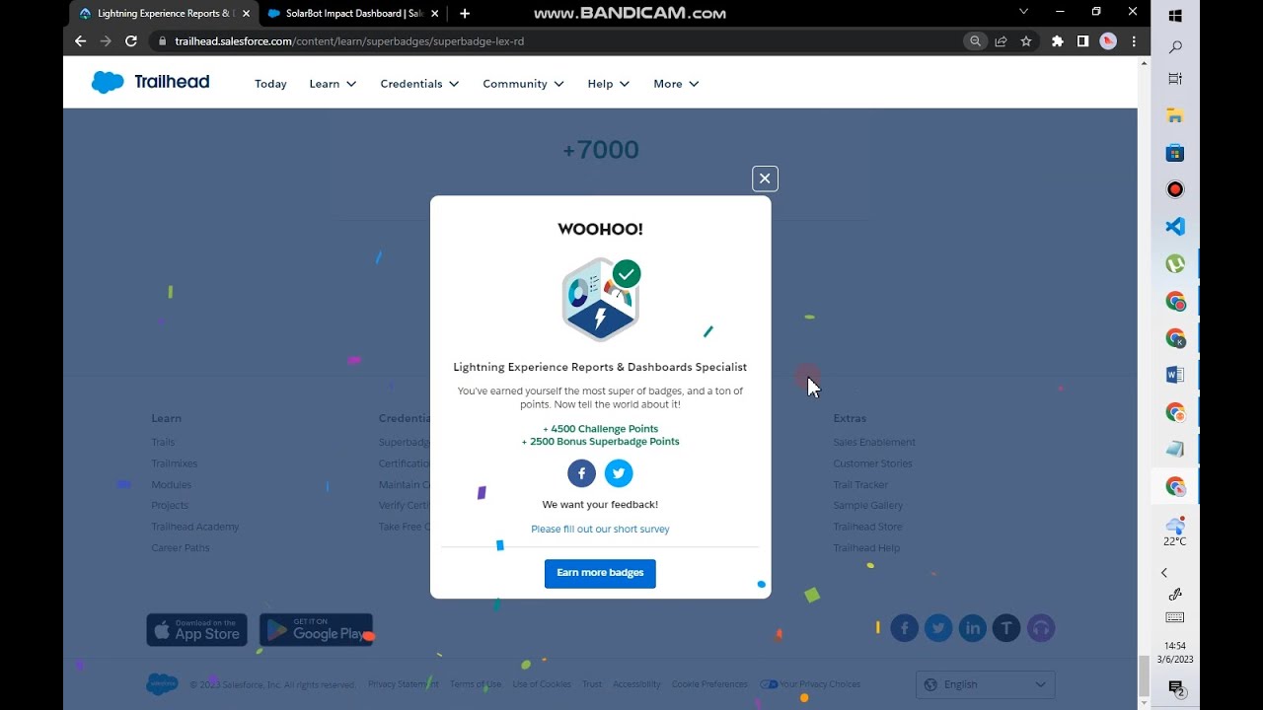Open the Extensions puzzle icon
The width and height of the screenshot is (1263, 710).
[x=1058, y=41]
